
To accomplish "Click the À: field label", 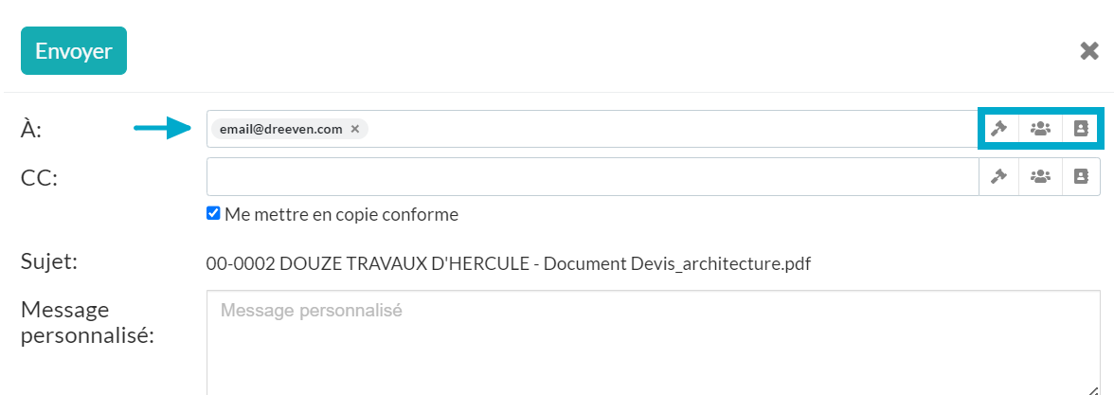I will point(31,129).
